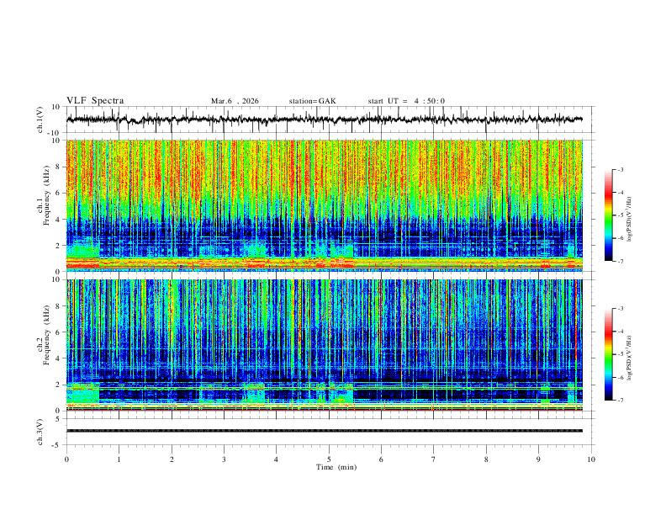Click the ch.2 color scale 'log(PSD)(V²/Hz)' label
The image size is (666, 515).
630,358
